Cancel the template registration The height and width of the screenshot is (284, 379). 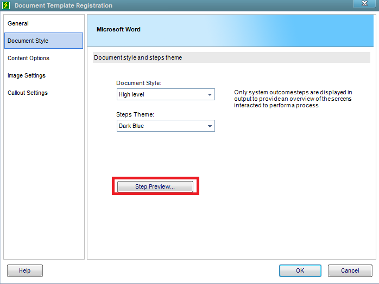coord(350,270)
